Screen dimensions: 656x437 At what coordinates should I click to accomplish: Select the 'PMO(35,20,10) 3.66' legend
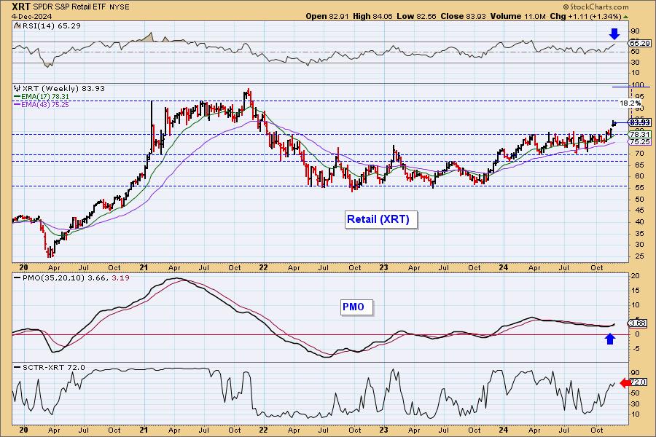[65, 277]
